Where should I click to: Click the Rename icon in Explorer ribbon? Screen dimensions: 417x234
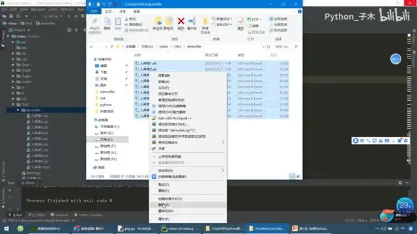pyautogui.click(x=192, y=21)
